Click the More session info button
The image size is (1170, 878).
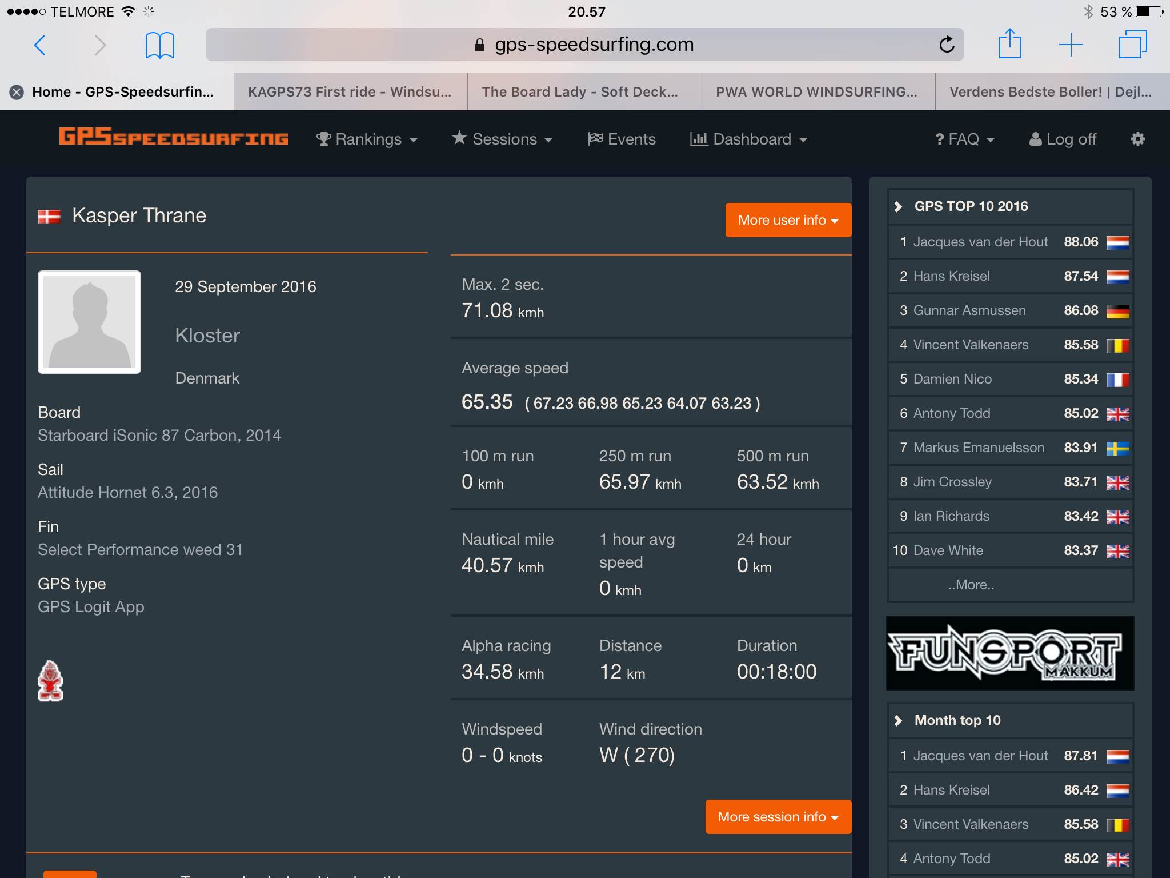click(778, 816)
